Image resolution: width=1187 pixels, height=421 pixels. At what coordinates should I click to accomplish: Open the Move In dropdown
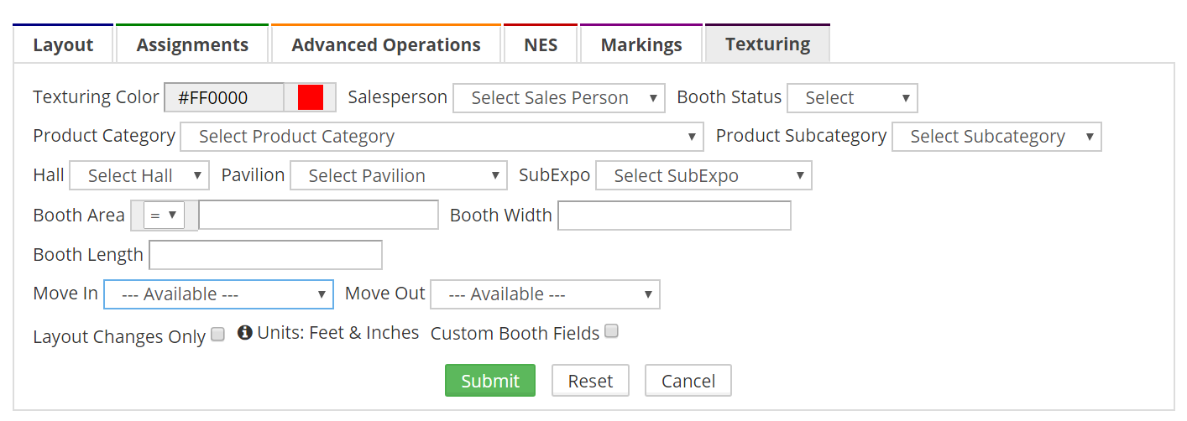(218, 294)
